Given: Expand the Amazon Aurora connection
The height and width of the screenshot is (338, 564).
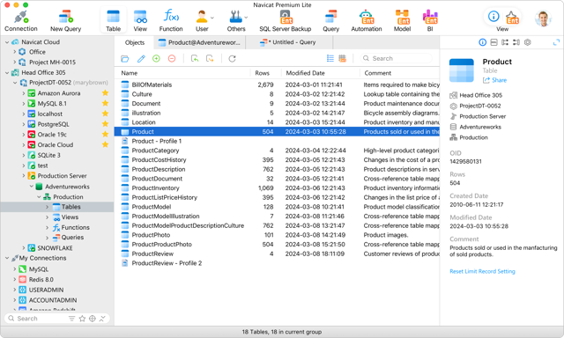Looking at the screenshot, I should coord(24,93).
